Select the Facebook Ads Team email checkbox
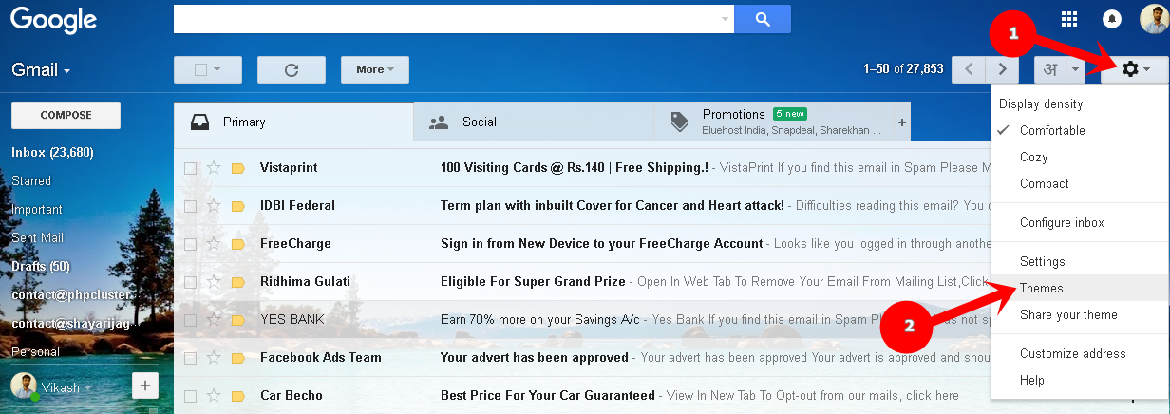Screen dimensions: 1170x414 (190, 358)
